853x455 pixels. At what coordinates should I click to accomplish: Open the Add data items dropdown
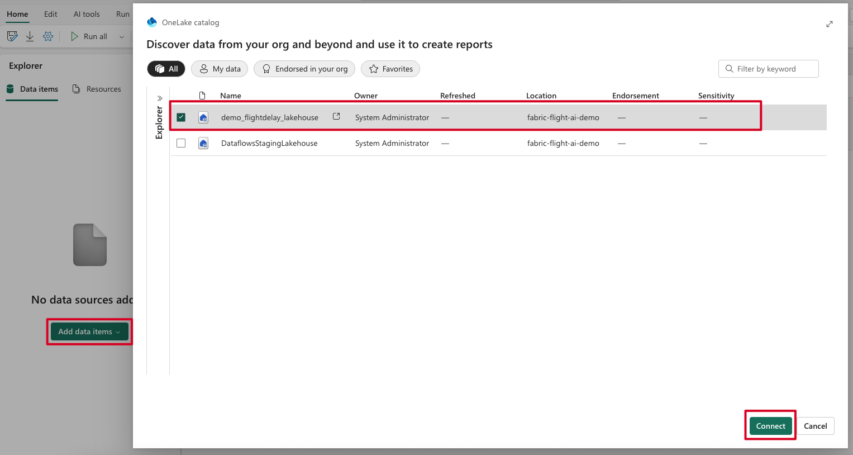pyautogui.click(x=89, y=331)
